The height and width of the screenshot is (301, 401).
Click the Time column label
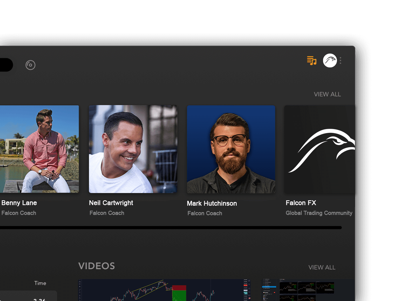40,283
